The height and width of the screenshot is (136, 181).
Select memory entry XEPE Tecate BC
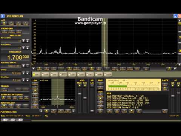click(123, 107)
